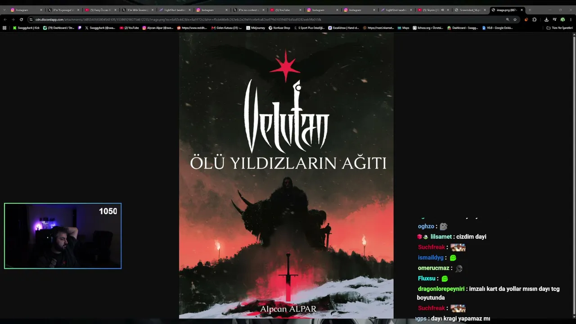Click the orange extension icon in toolbar
Screen dimensions: 576x324
click(x=526, y=19)
